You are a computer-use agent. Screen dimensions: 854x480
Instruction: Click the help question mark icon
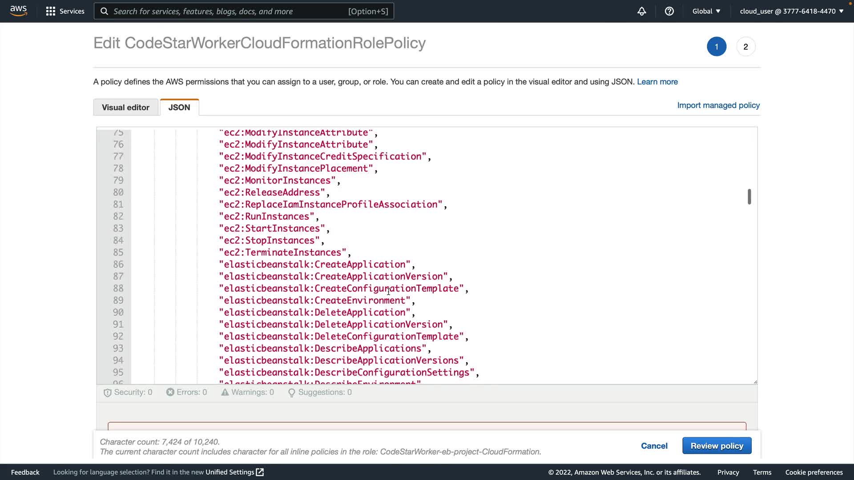(x=669, y=11)
